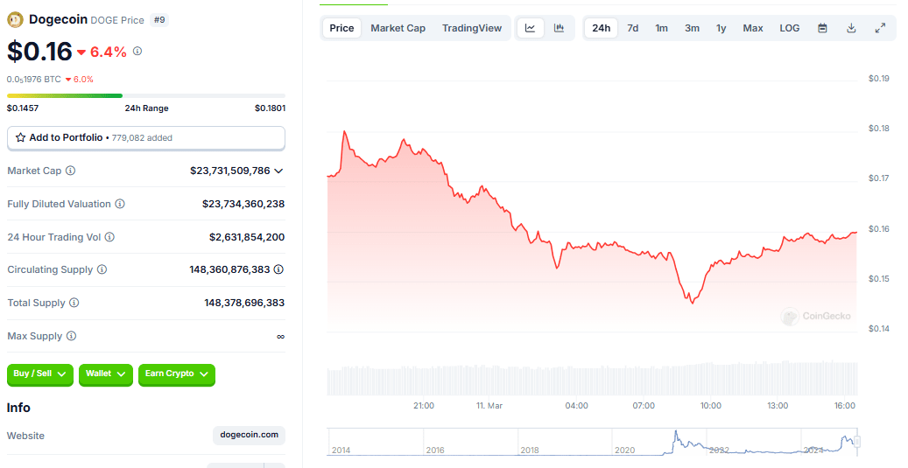
Task: Click the star icon in Add to Portfolio
Action: point(20,138)
